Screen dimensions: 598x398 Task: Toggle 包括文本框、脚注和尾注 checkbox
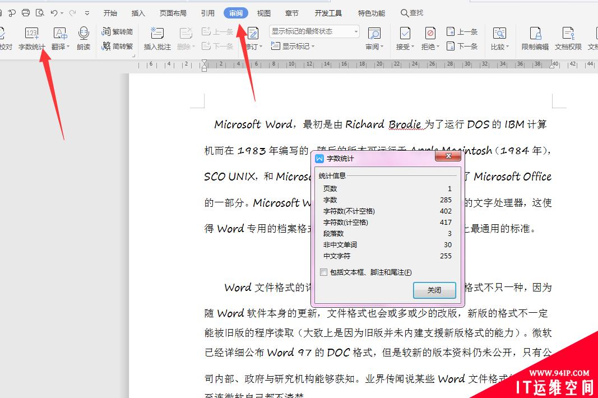coord(324,272)
